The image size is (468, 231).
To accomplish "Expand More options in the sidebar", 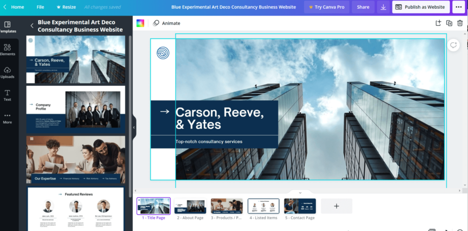I will [7, 118].
